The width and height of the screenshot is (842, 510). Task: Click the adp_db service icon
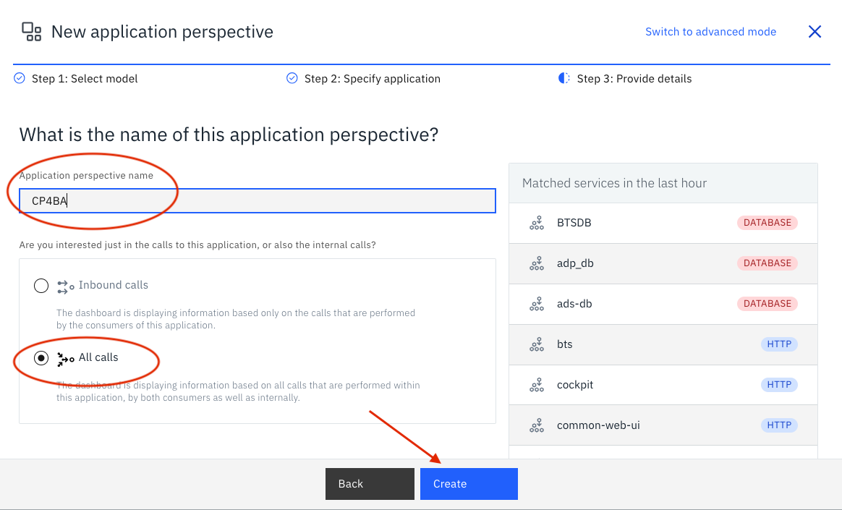537,263
